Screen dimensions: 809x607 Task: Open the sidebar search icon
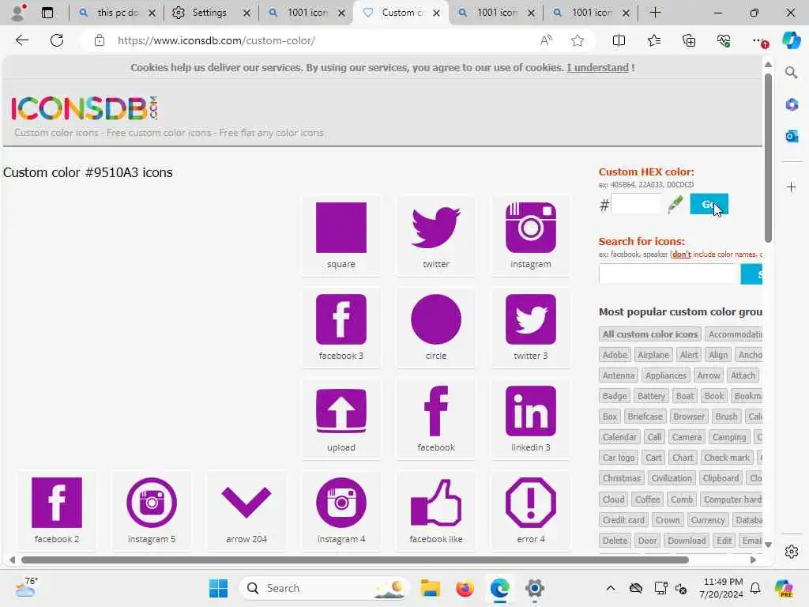coord(791,73)
